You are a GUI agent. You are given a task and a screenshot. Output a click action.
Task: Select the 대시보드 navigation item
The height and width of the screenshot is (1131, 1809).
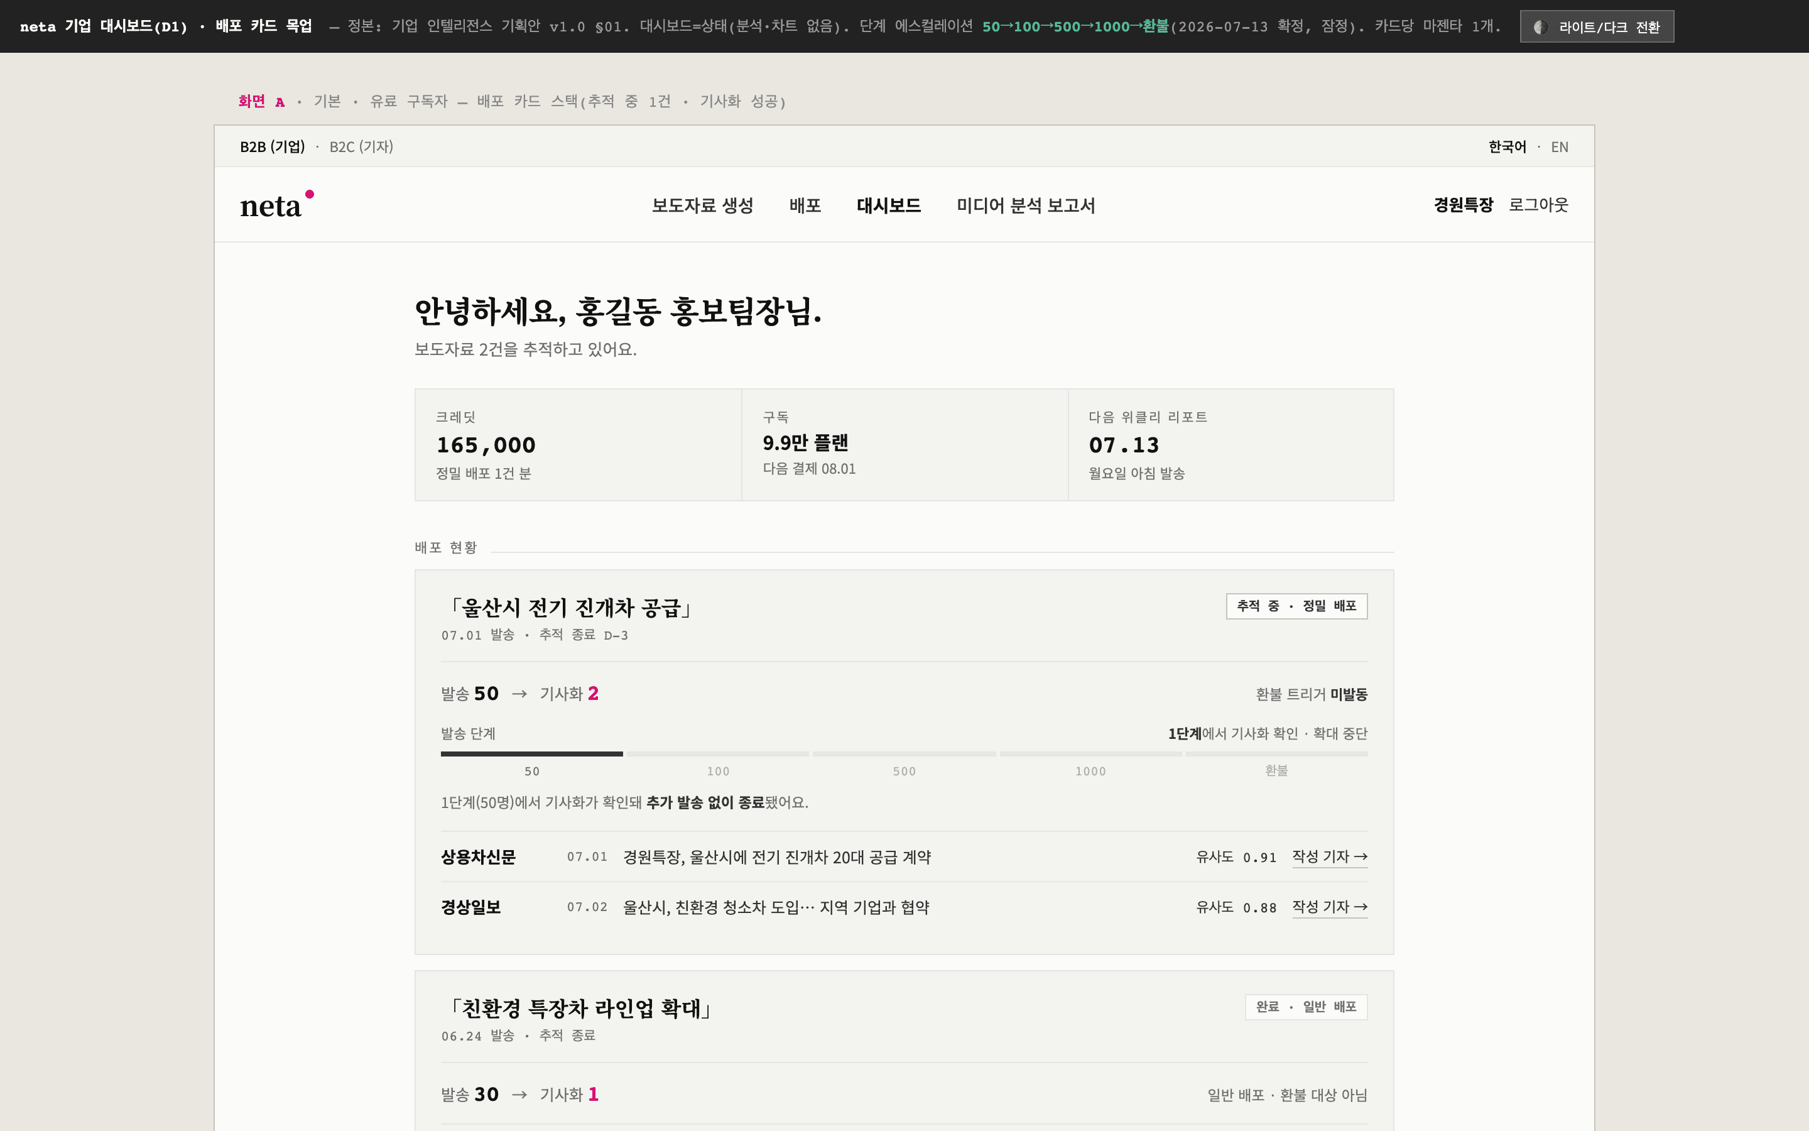pos(888,205)
